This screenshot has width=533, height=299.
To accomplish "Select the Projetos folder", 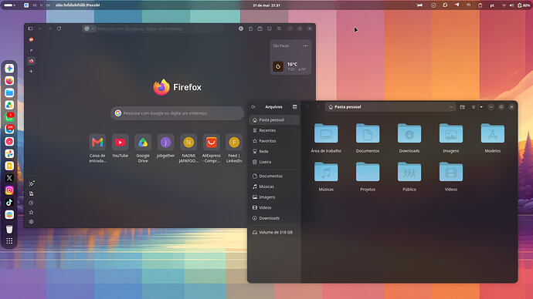I will [x=368, y=176].
